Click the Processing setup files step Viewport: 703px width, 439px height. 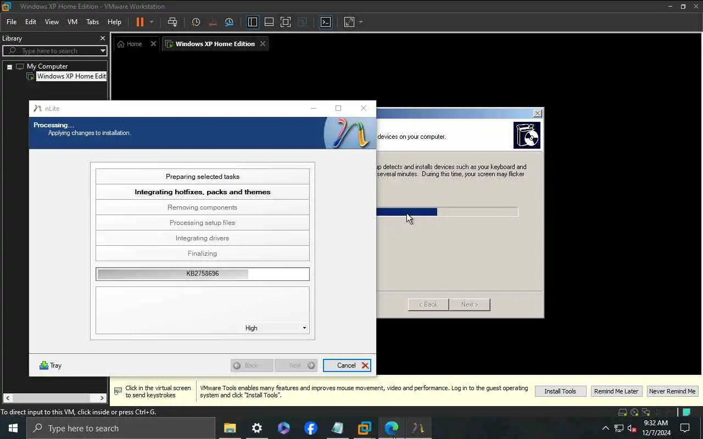pyautogui.click(x=203, y=223)
